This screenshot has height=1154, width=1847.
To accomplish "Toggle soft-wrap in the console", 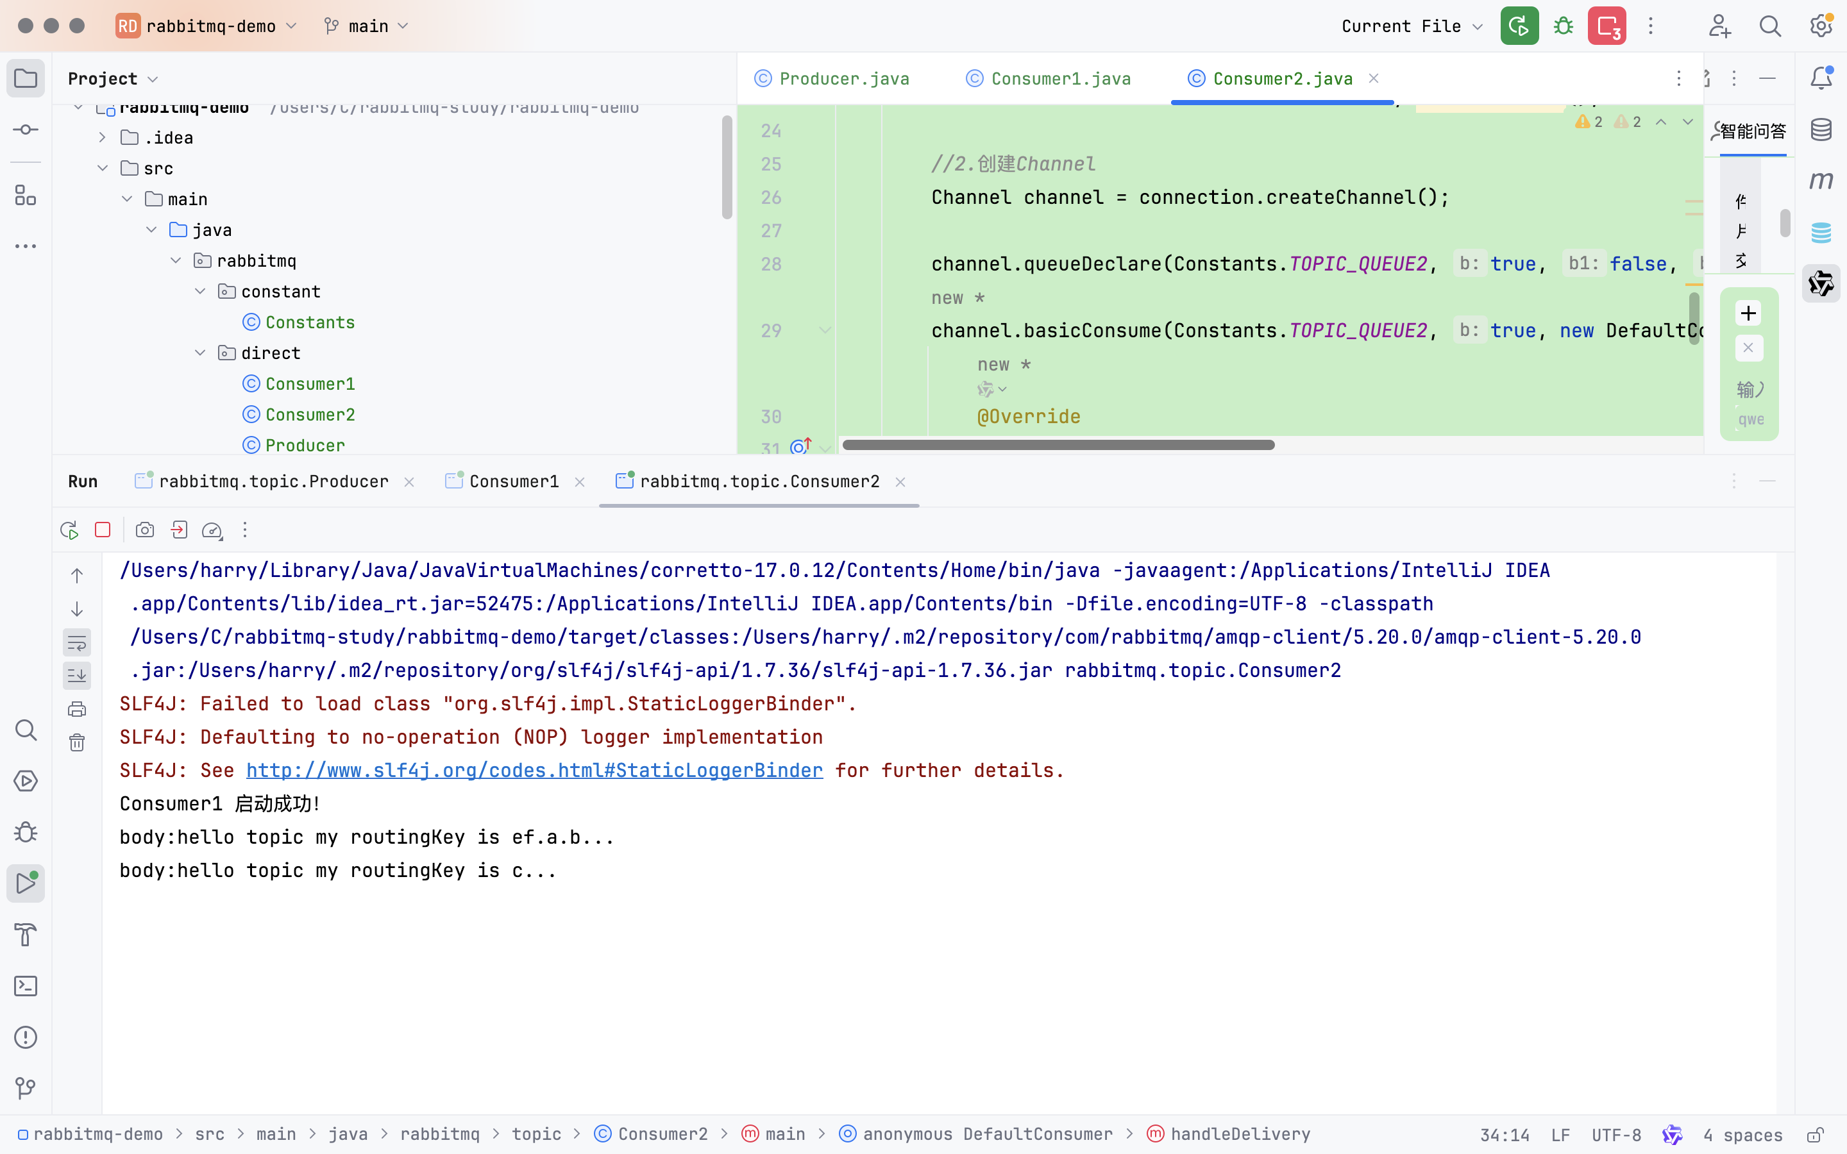I will (x=77, y=642).
